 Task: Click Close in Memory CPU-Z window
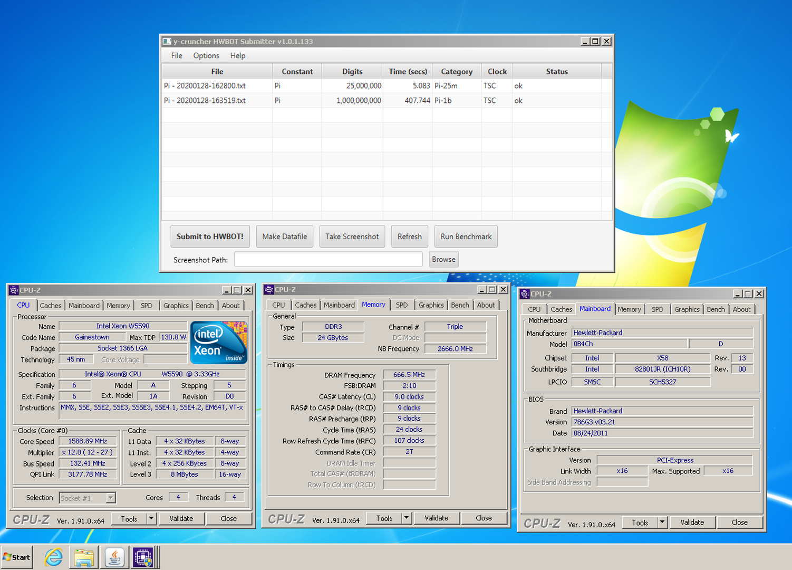tap(484, 518)
